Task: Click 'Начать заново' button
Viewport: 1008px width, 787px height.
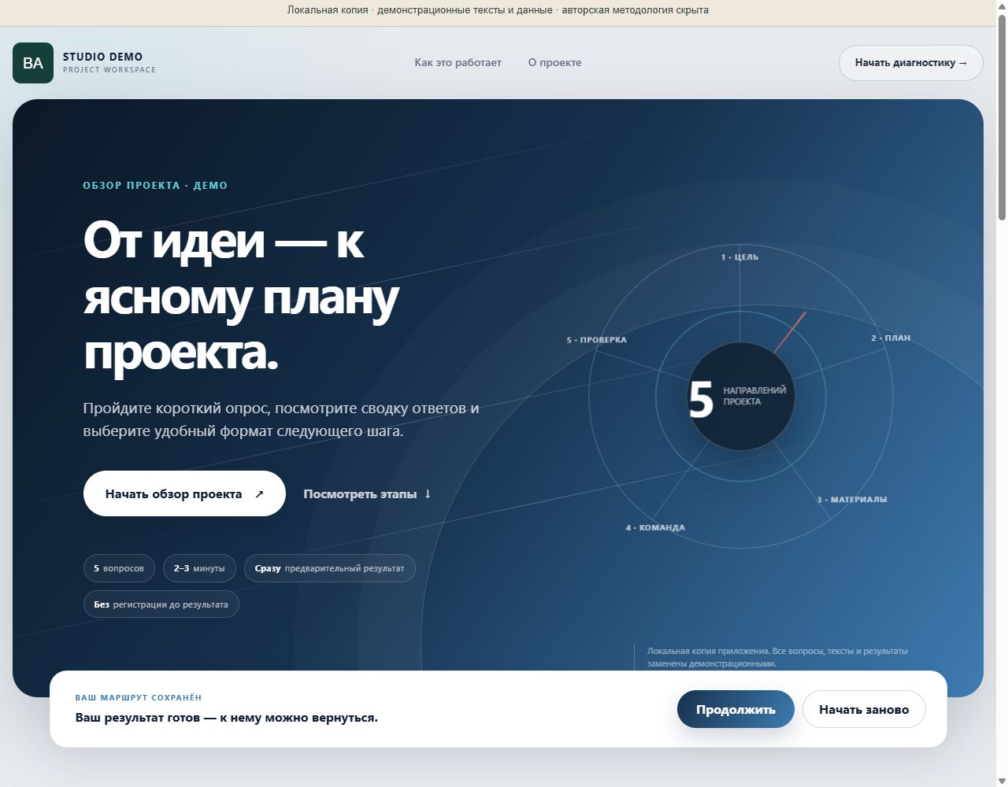Action: pos(864,709)
